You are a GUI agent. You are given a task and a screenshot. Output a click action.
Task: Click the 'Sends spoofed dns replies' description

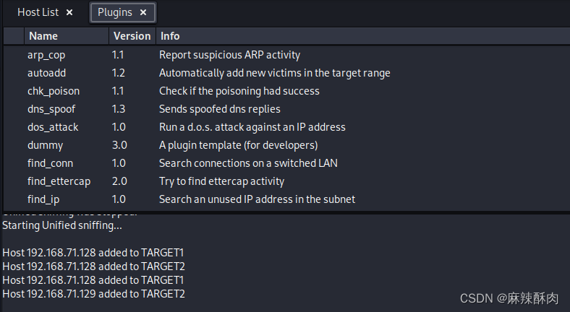pyautogui.click(x=220, y=109)
